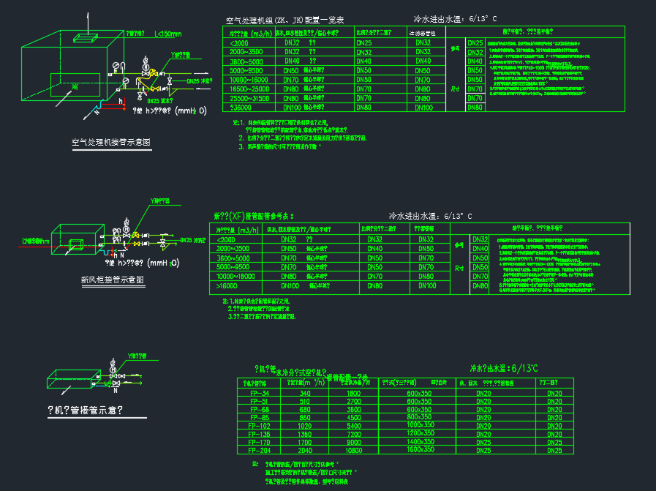The width and height of the screenshot is (656, 491).
Task: Select the caption 新风柜接管示意图
Action: (x=113, y=280)
